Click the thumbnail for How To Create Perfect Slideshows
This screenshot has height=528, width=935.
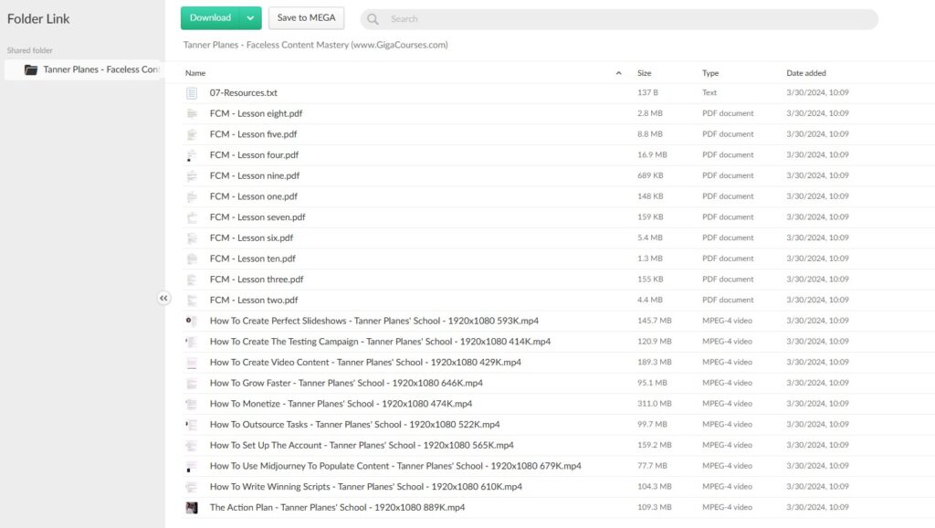[x=193, y=321]
